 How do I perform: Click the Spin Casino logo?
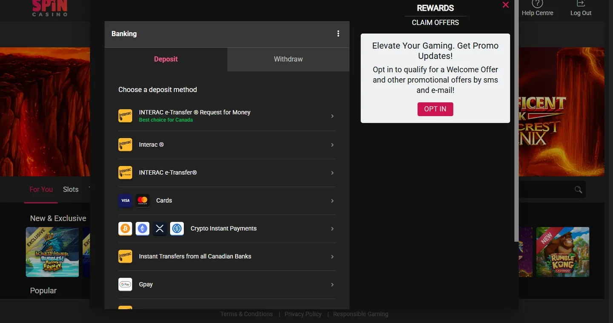click(50, 8)
